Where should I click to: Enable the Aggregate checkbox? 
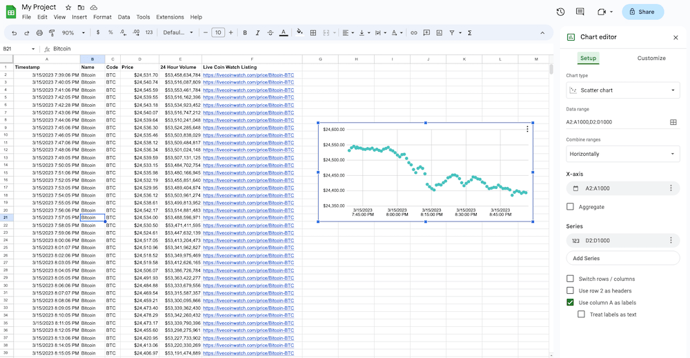click(570, 206)
